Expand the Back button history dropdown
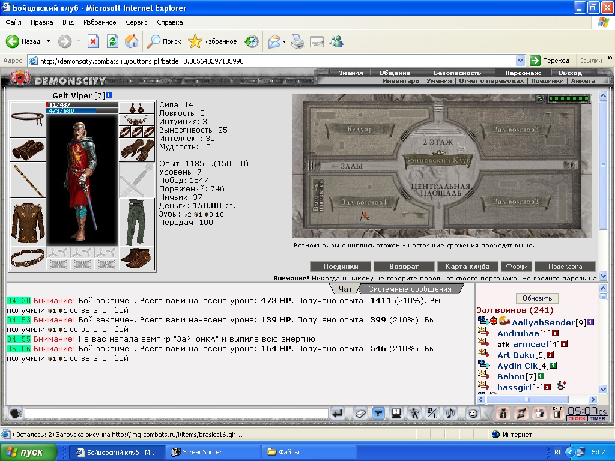This screenshot has height=461, width=615. point(48,41)
